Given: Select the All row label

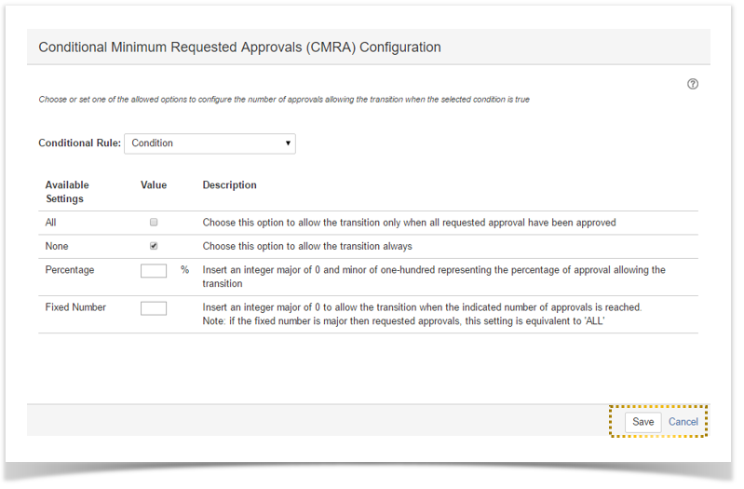Looking at the screenshot, I should (x=51, y=223).
